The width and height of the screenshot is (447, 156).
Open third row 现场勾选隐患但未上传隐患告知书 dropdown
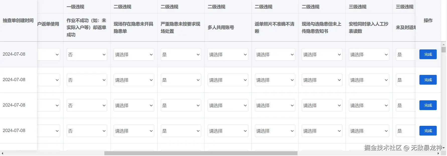[x=322, y=106]
